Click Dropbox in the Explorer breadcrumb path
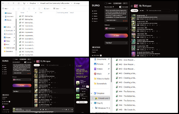This screenshot has width=179, height=114. pos(33,3)
